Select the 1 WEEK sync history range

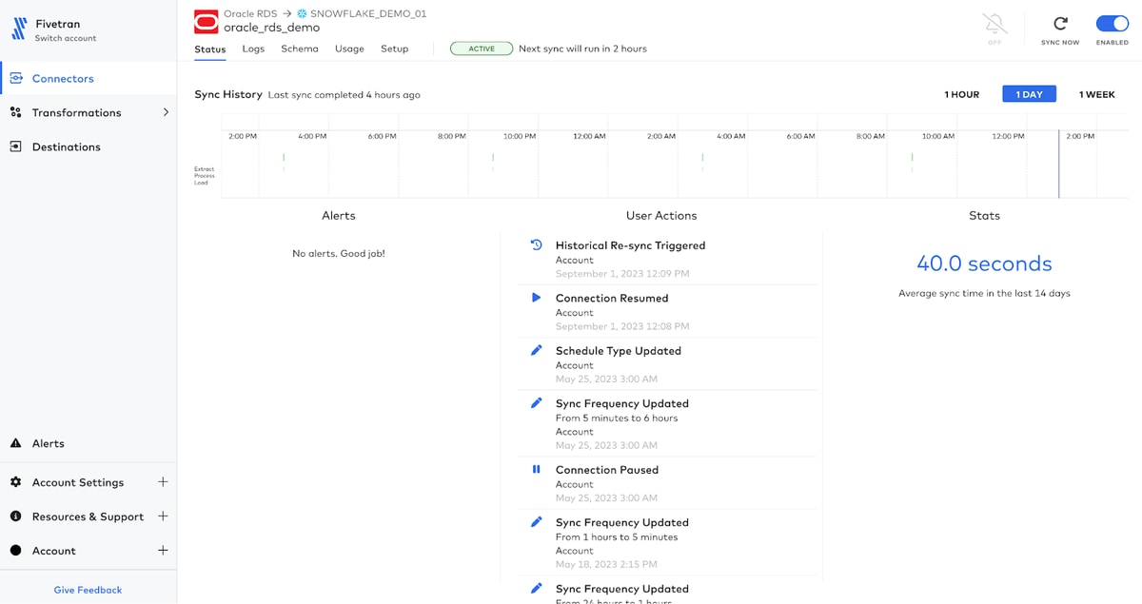pos(1096,94)
